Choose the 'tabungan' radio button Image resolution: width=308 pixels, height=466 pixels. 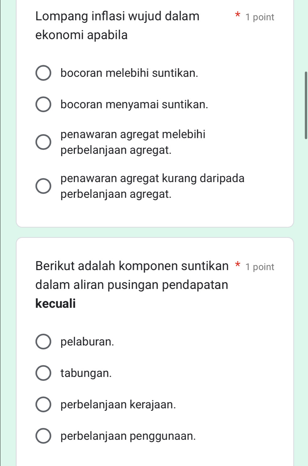coord(43,373)
